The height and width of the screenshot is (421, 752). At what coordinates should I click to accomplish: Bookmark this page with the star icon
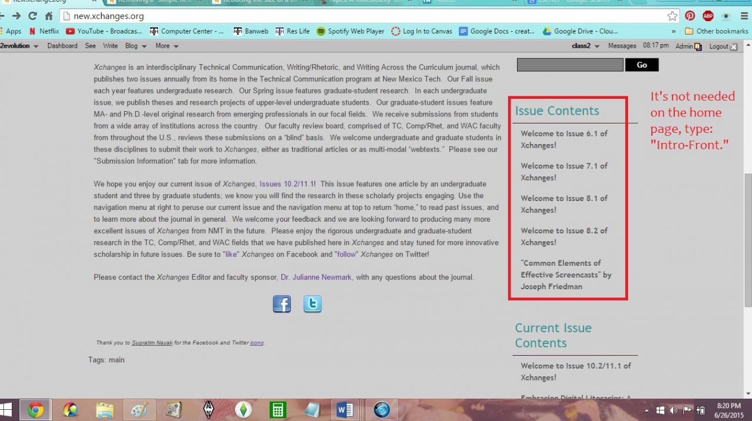pyautogui.click(x=672, y=16)
